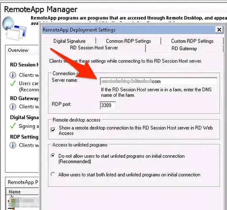Click the blurred program row under Name
Screen dimensions: 227x210
click(x=23, y=202)
